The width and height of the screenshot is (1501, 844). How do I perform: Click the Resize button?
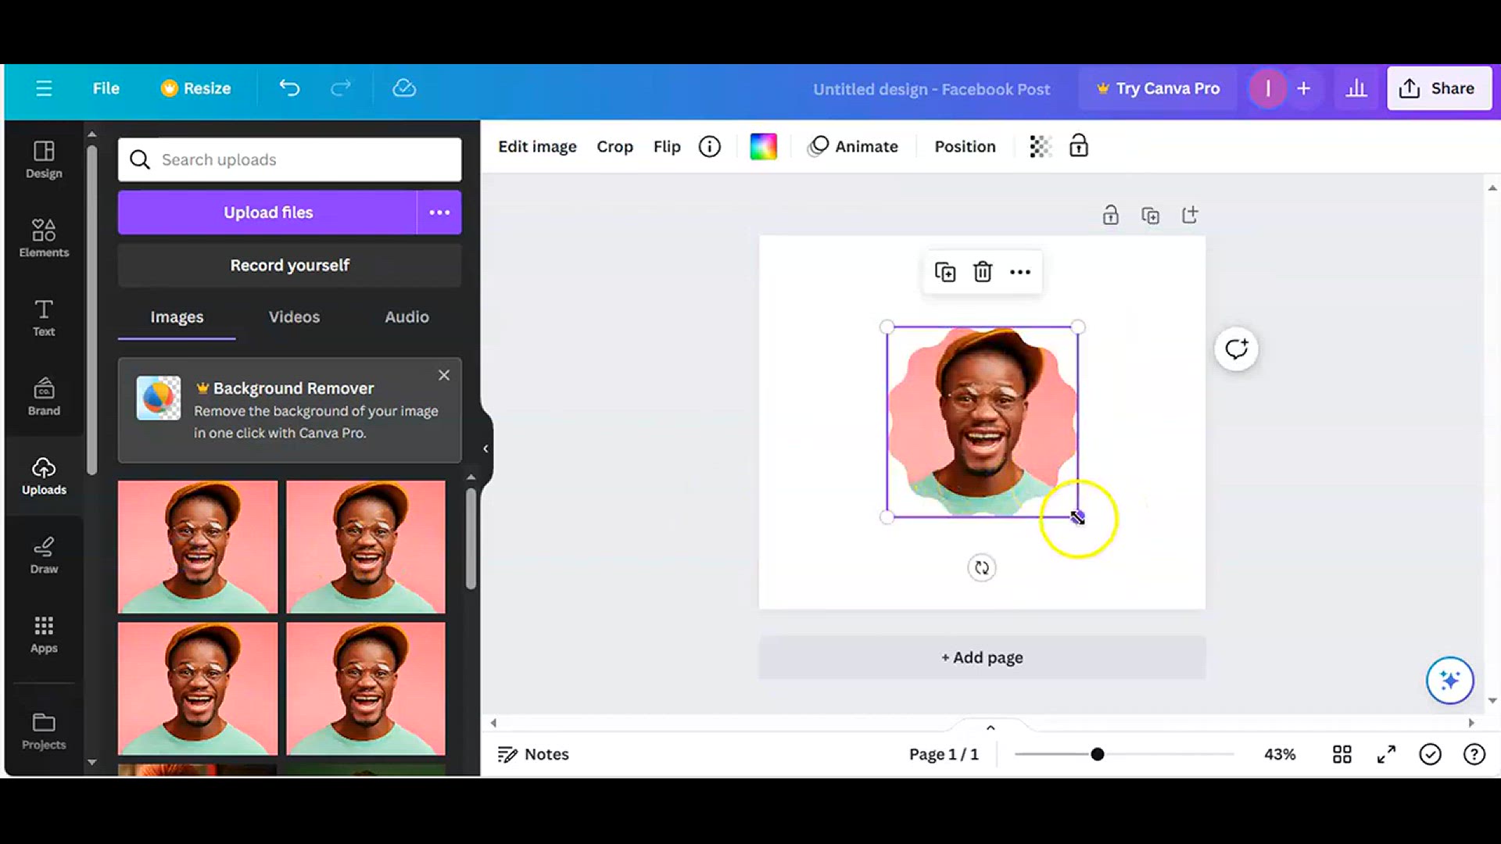196,88
